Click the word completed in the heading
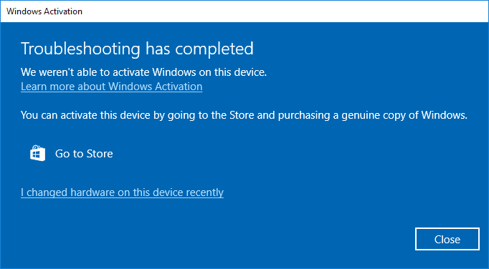The image size is (489, 269). point(214,49)
